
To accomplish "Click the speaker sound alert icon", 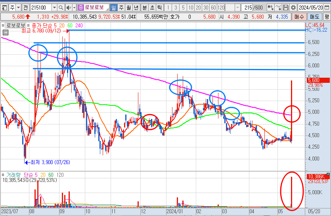I will [x=69, y=8].
